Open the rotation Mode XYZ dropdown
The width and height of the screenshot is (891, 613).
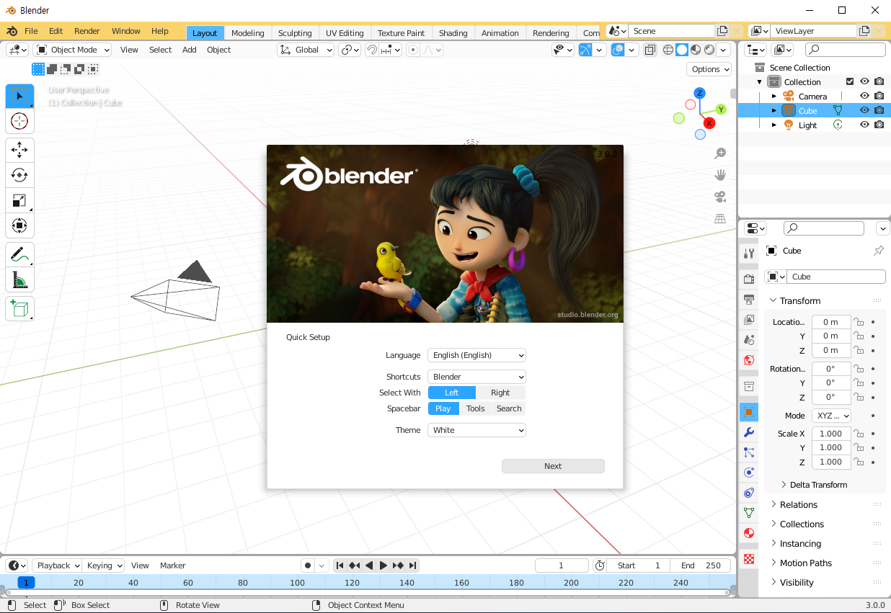[x=831, y=416]
